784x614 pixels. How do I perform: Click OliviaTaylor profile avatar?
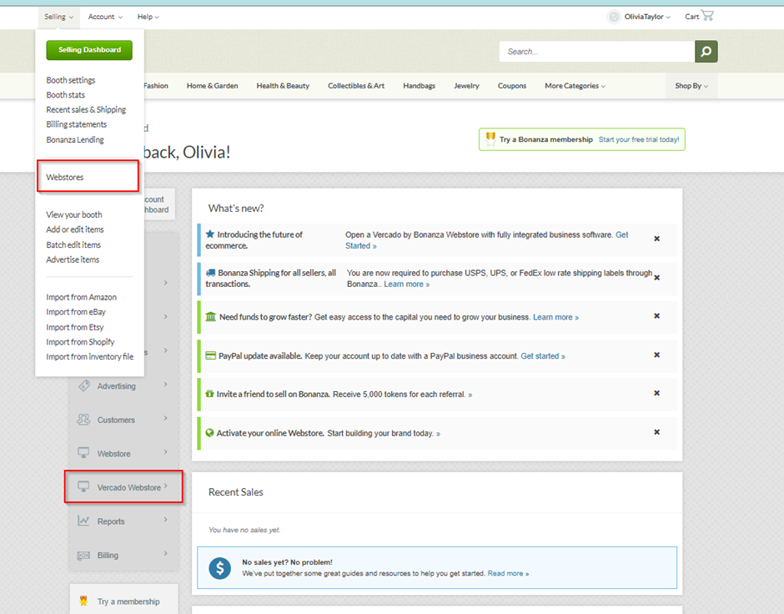[x=614, y=17]
